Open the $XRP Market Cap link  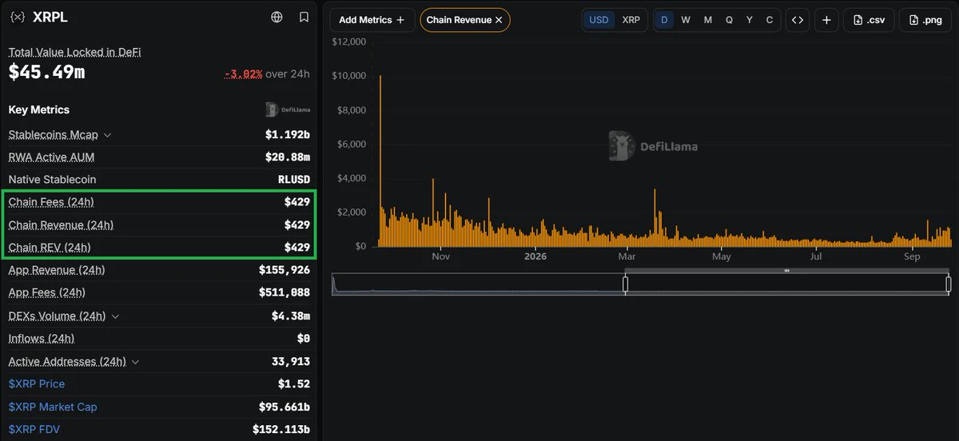53,407
